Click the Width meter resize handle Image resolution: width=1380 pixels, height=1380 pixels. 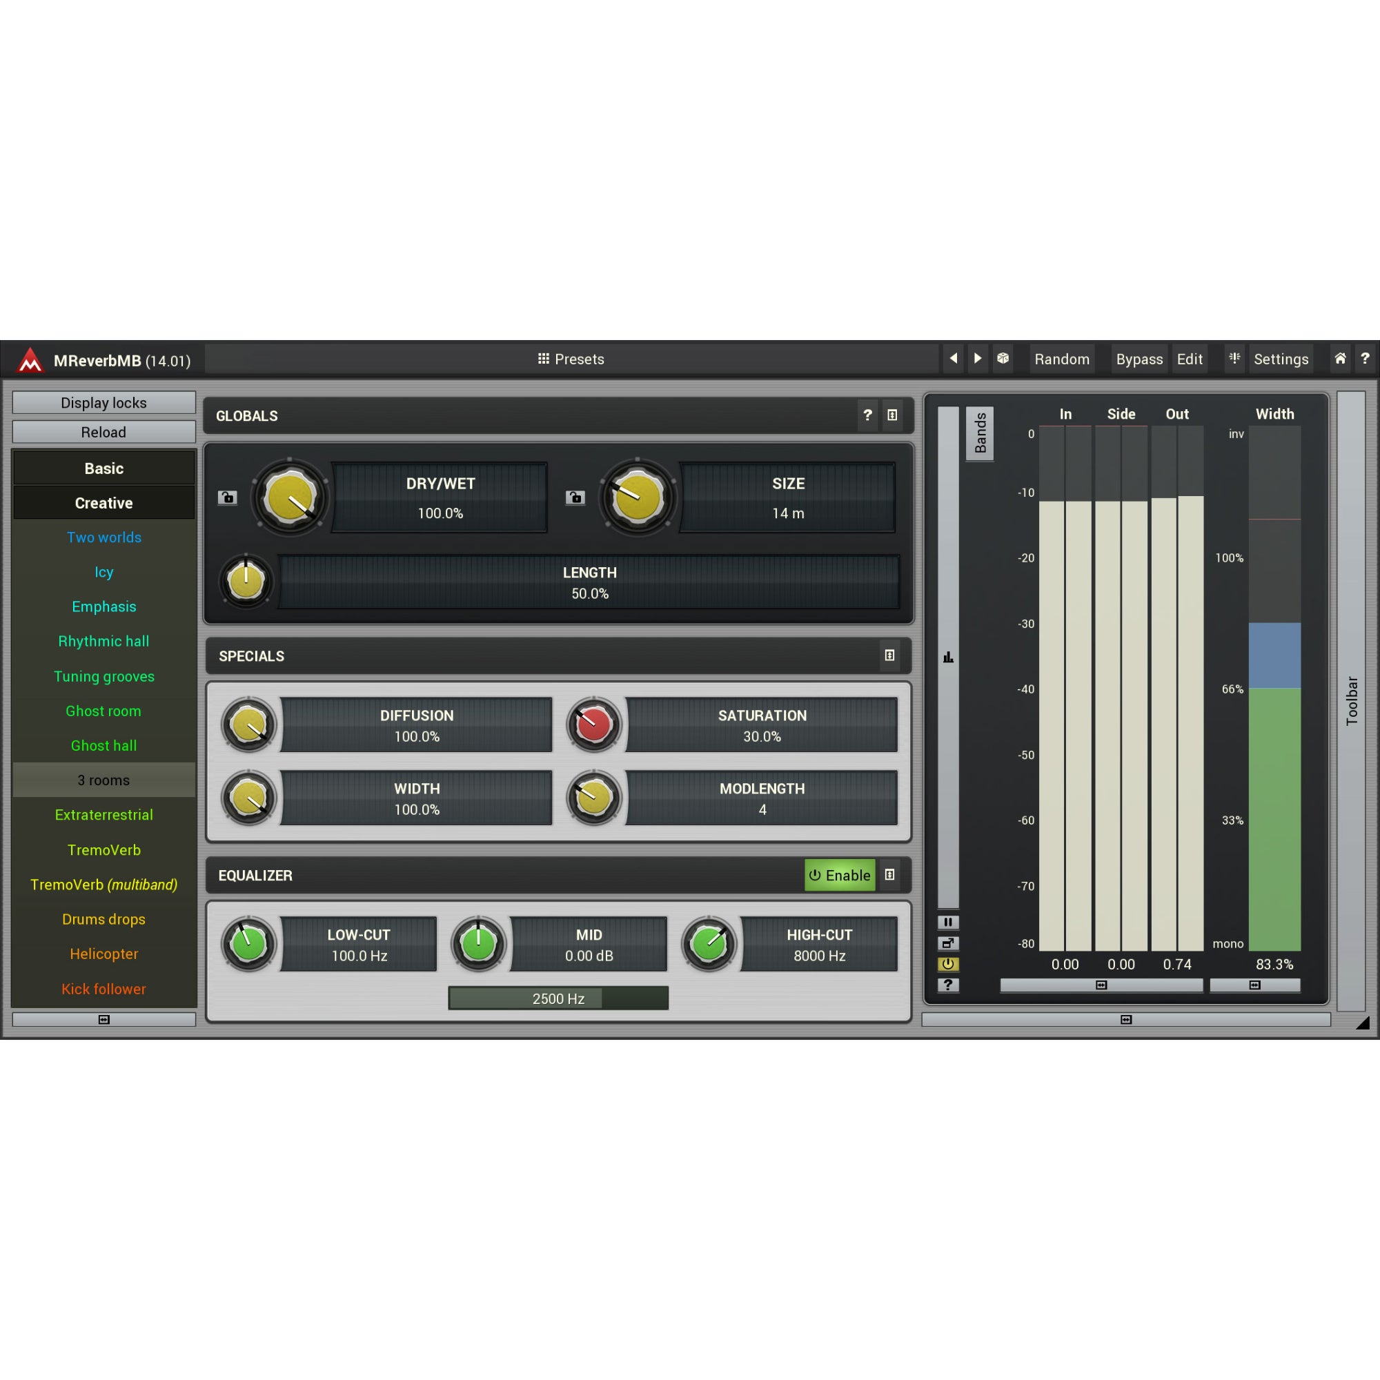(1255, 986)
